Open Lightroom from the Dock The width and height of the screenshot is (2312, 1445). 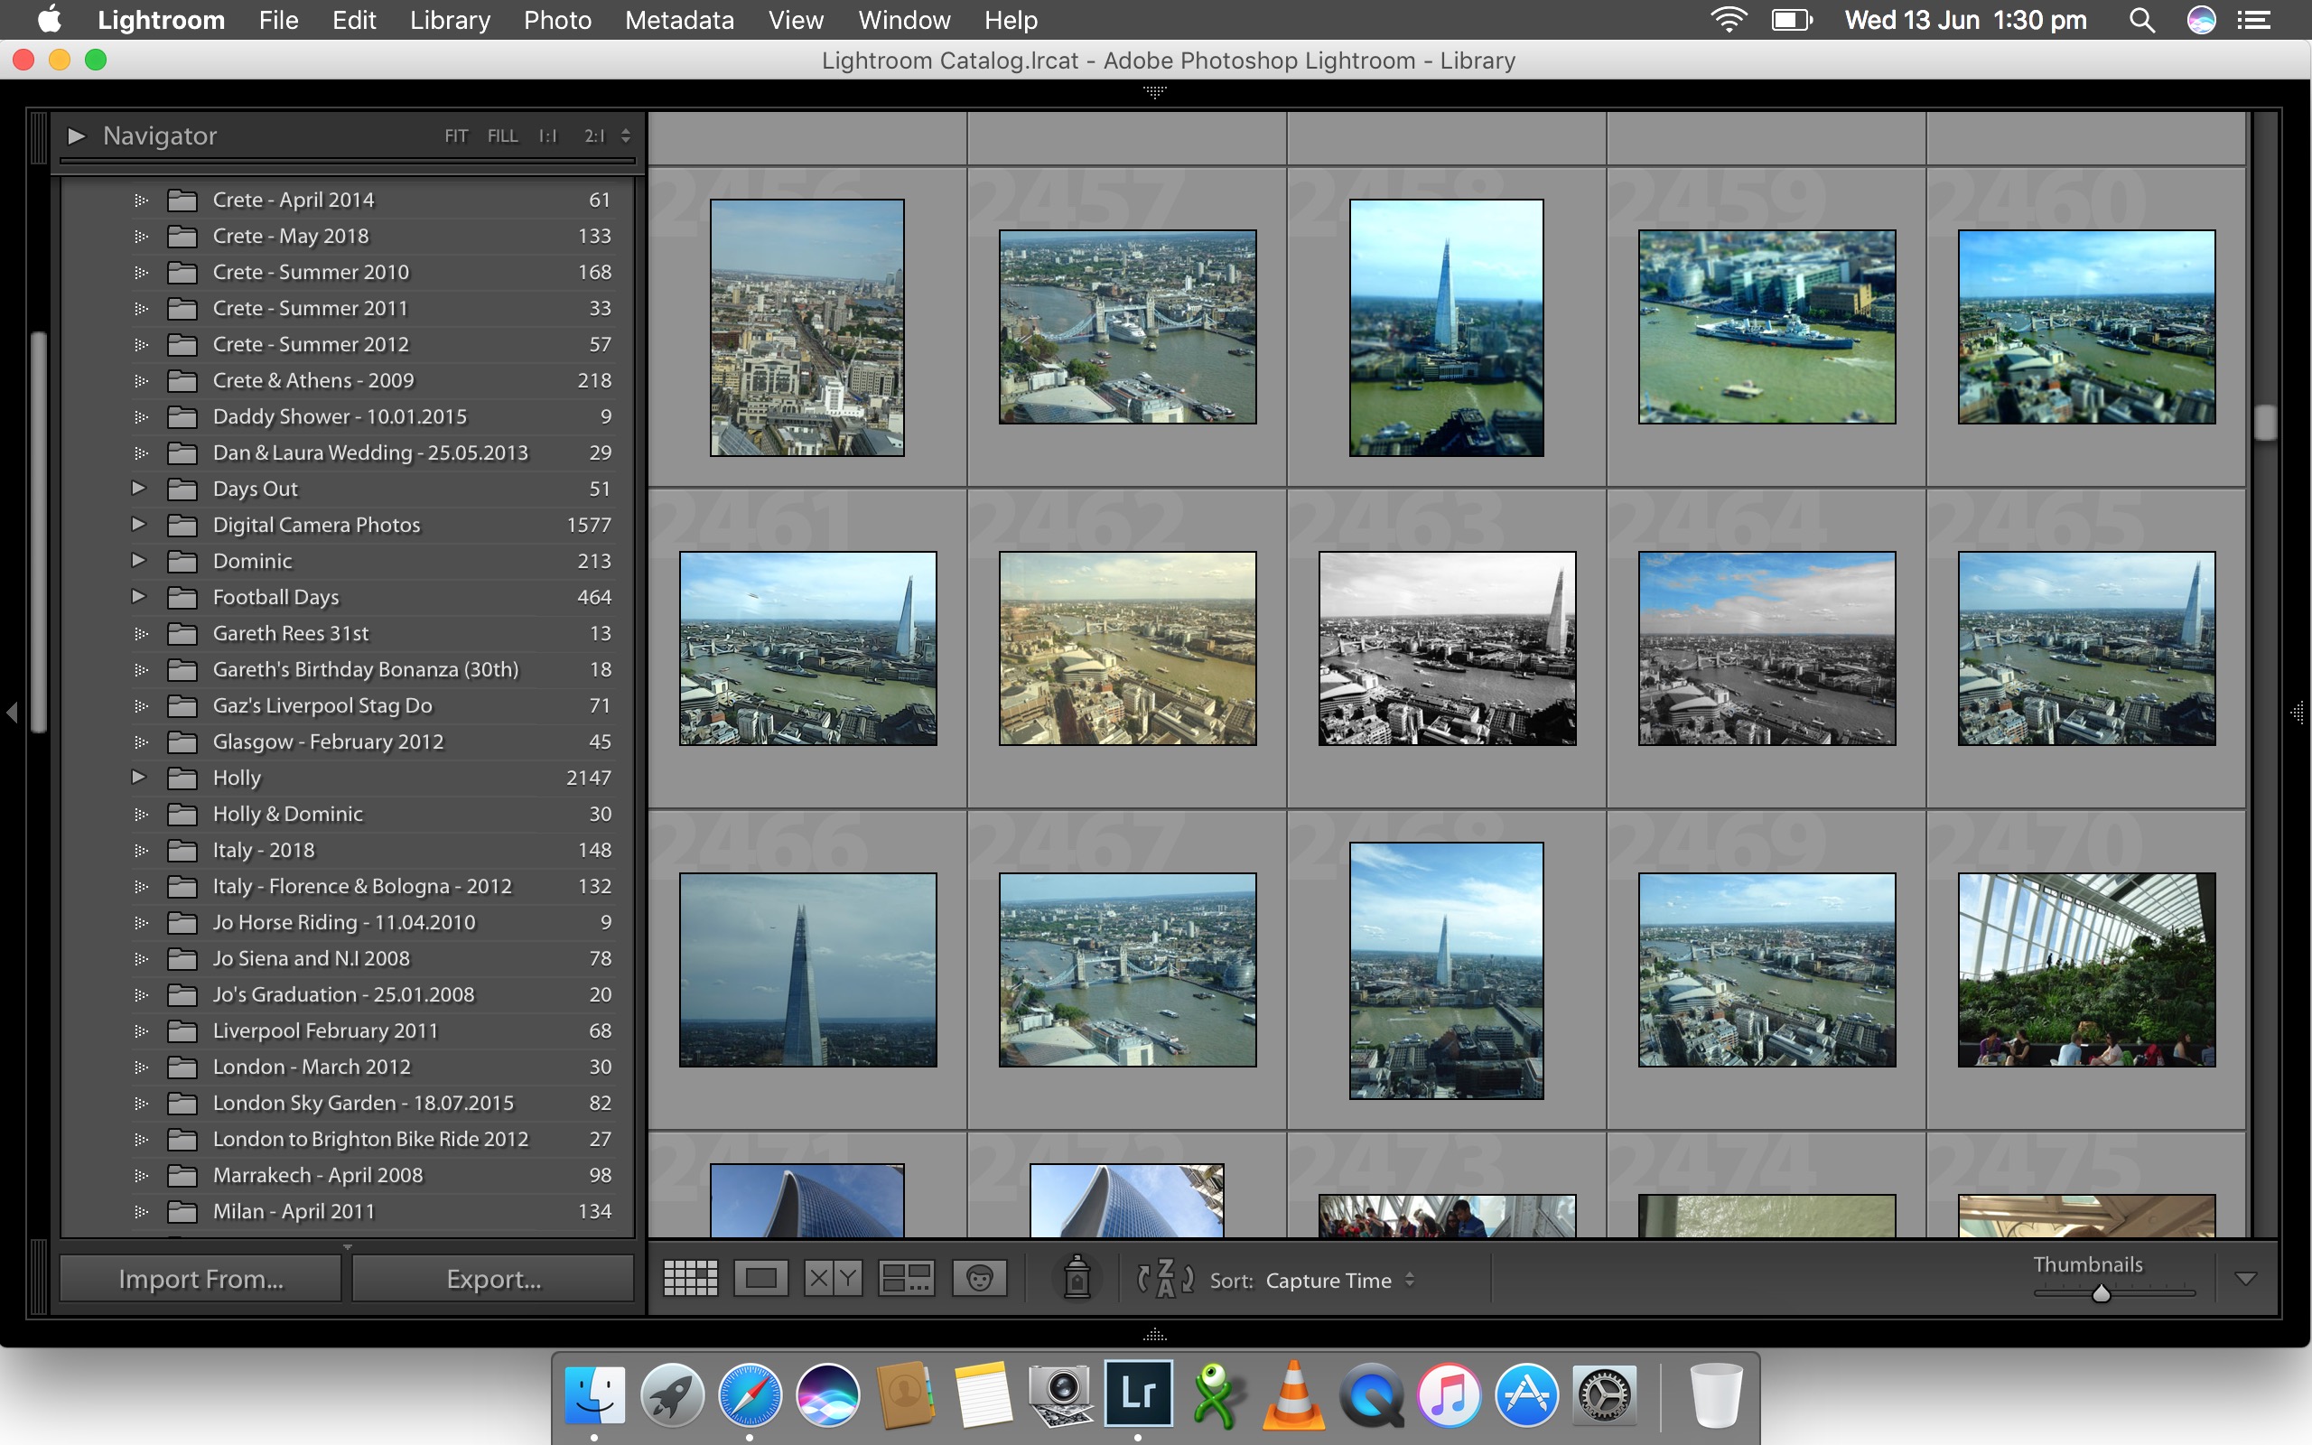(1138, 1394)
